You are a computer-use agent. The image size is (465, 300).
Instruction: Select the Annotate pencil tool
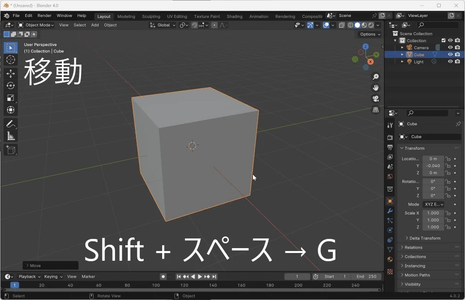pos(11,124)
